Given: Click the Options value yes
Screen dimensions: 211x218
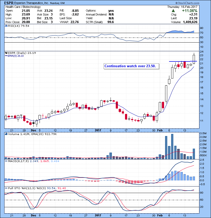Looking at the screenshot, I should pyautogui.click(x=111, y=11).
